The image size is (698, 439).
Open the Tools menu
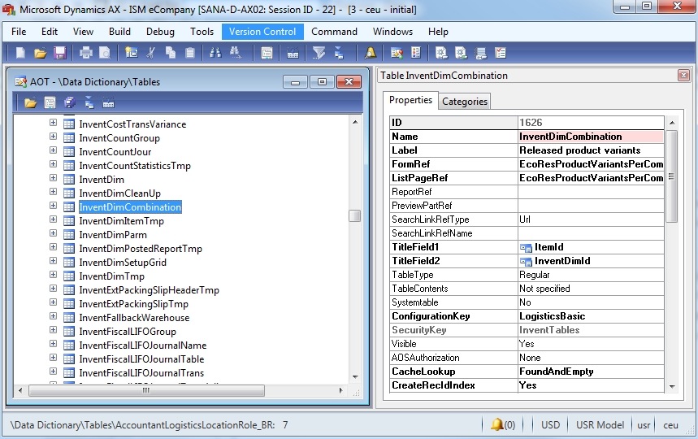pos(202,32)
